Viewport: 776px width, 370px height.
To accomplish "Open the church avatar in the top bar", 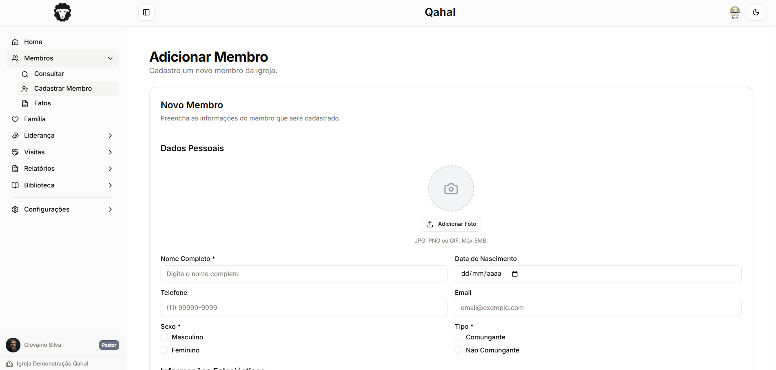I will tap(735, 12).
